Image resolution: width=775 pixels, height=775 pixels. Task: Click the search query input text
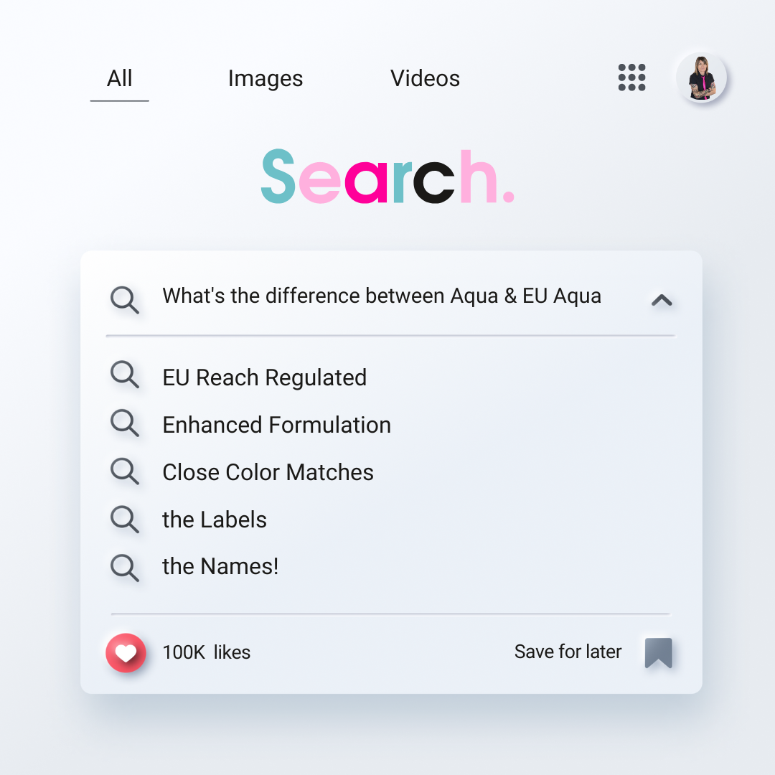(x=382, y=296)
